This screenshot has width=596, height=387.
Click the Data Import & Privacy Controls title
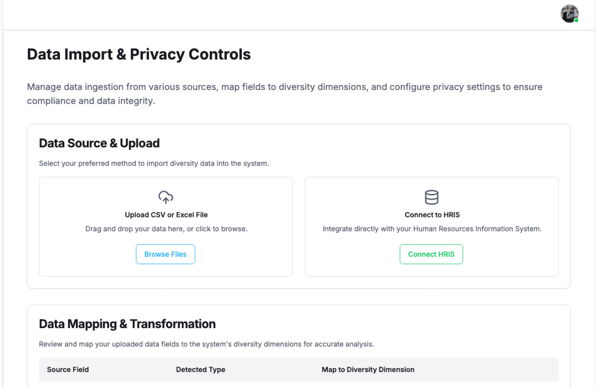(x=139, y=54)
